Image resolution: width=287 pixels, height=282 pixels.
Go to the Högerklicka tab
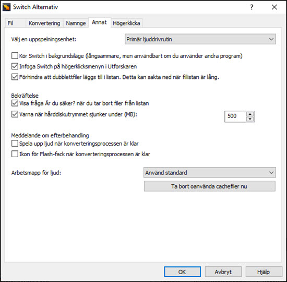tap(126, 23)
